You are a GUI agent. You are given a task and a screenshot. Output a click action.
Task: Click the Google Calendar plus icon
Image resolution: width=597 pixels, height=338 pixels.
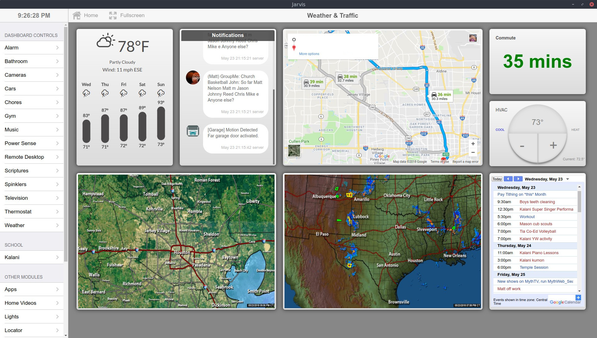(x=578, y=298)
